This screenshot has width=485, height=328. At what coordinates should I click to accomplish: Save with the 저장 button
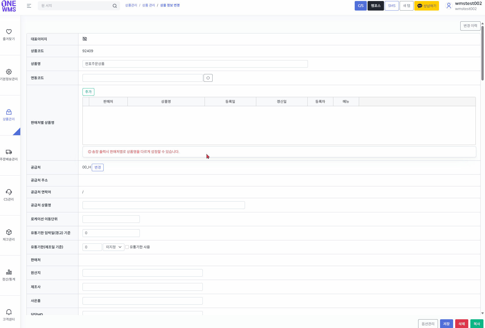[x=446, y=324]
